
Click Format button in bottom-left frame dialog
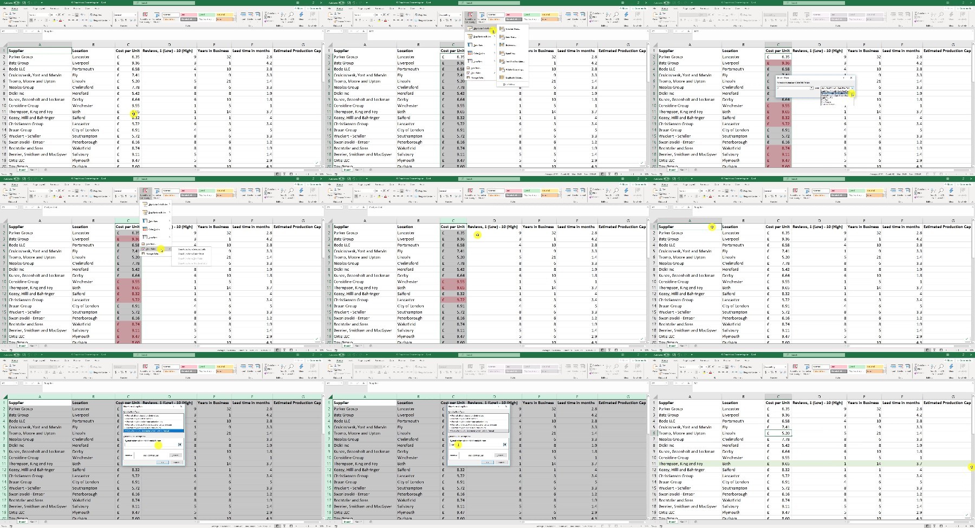tap(175, 455)
